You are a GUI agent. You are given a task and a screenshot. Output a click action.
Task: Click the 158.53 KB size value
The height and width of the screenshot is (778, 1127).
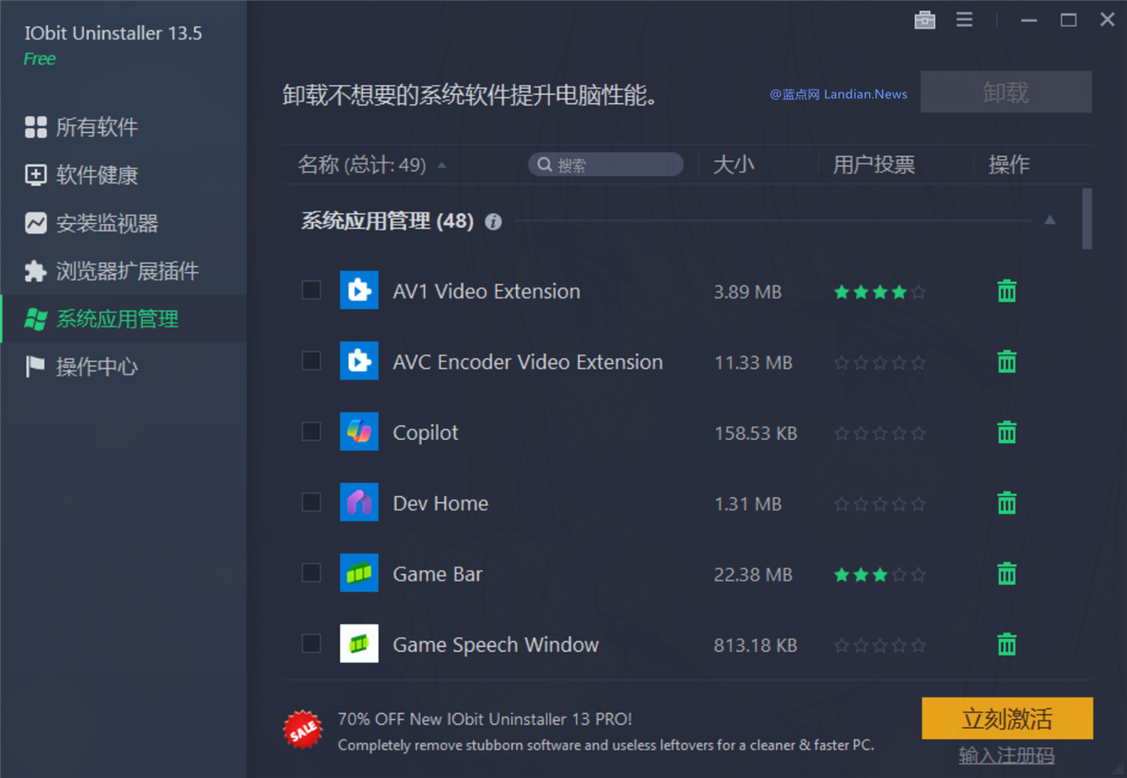point(755,433)
